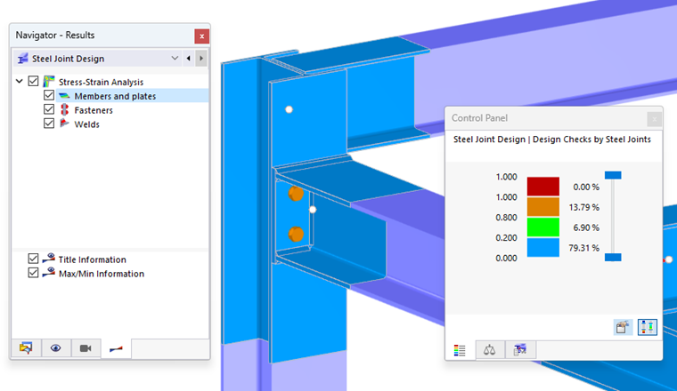The image size is (677, 391).
Task: Disable the Max/Min Information checkbox
Action: point(33,273)
